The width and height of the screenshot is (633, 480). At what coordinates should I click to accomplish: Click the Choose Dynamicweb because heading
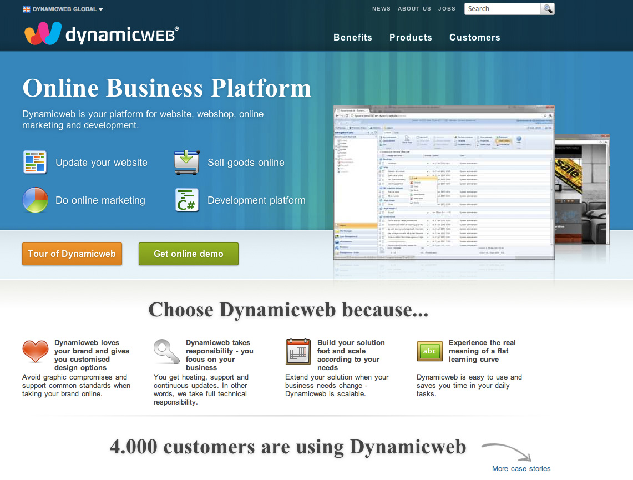(288, 310)
